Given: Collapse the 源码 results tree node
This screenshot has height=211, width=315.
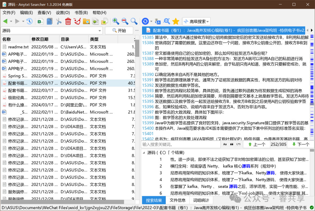Looking at the screenshot, I should 144,153.
